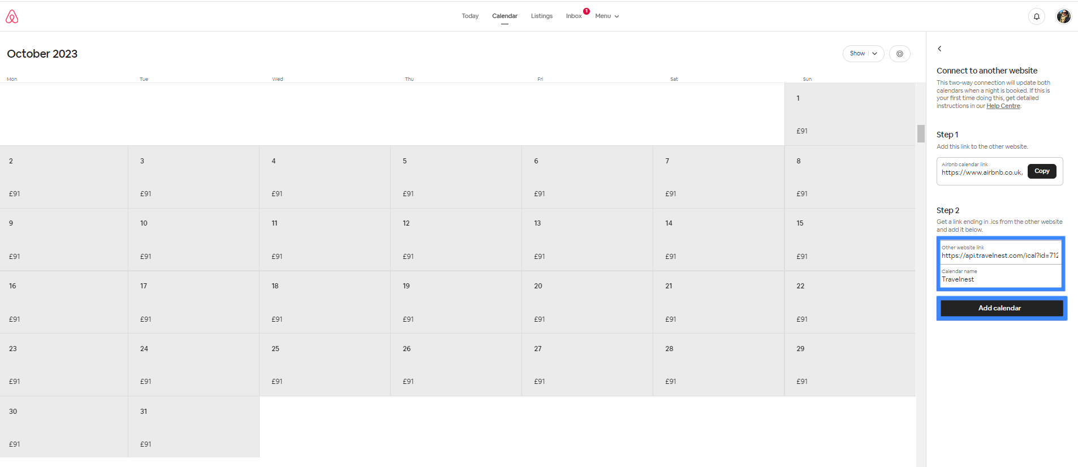Click the back arrow in side panel

(939, 49)
